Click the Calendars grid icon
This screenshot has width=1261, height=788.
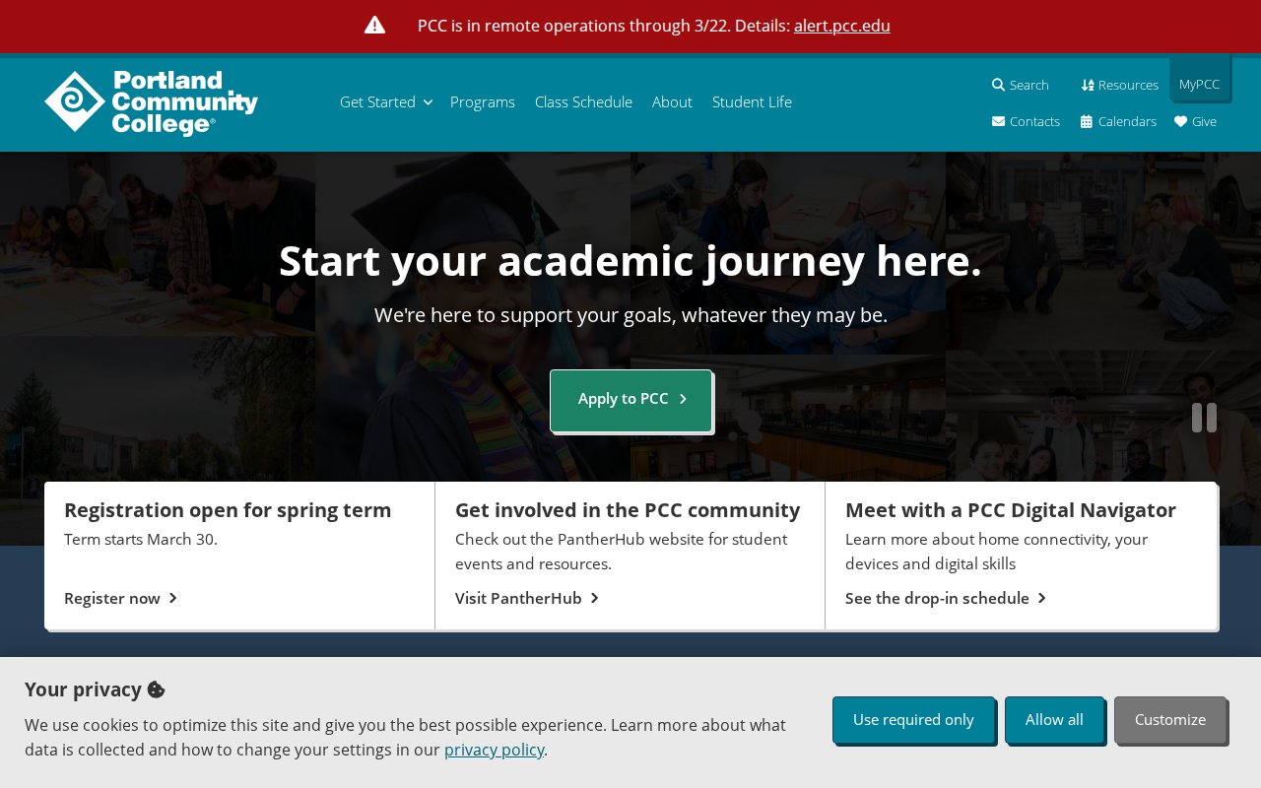tap(1087, 121)
